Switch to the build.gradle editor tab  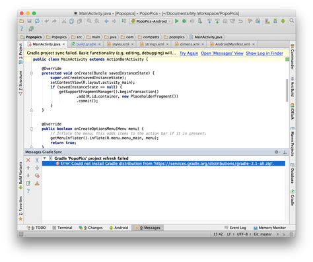click(86, 44)
